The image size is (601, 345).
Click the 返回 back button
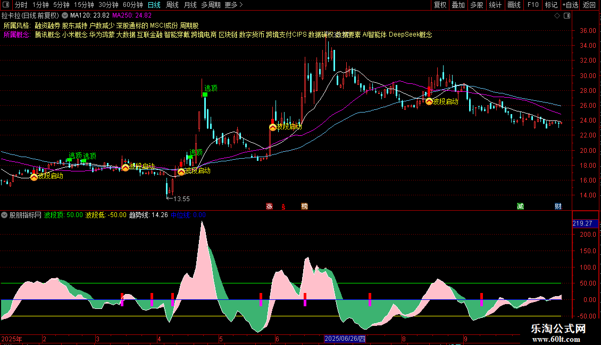click(589, 5)
